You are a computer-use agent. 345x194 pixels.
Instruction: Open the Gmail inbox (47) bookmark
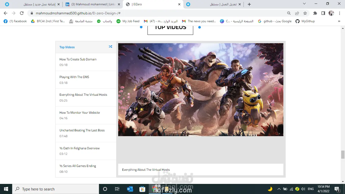point(161,21)
